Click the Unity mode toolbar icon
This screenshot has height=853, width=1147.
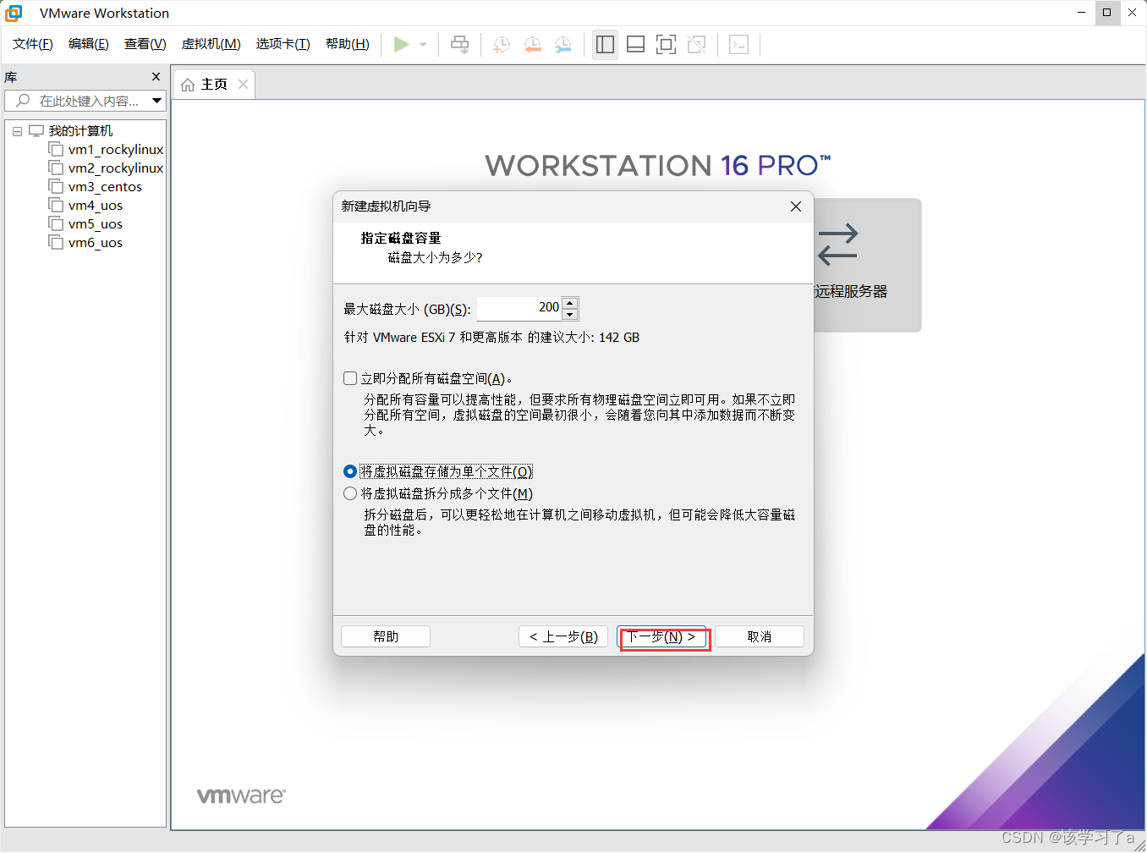click(696, 45)
